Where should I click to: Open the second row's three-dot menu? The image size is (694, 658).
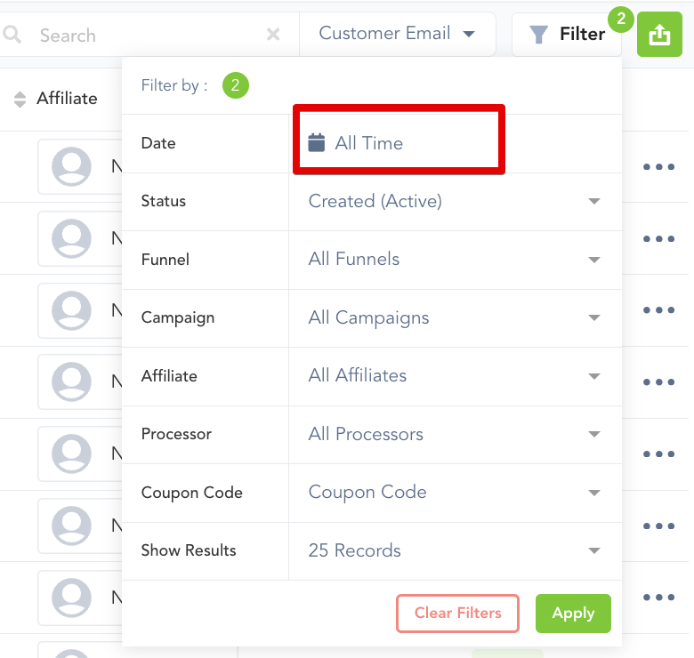(658, 238)
